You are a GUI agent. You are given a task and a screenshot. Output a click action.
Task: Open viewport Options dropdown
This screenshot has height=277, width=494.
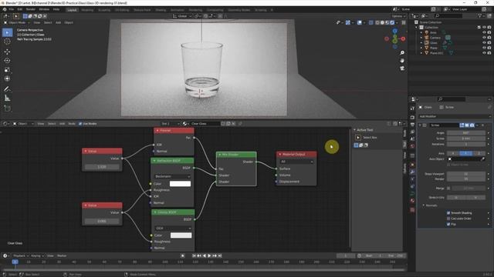tap(398, 16)
